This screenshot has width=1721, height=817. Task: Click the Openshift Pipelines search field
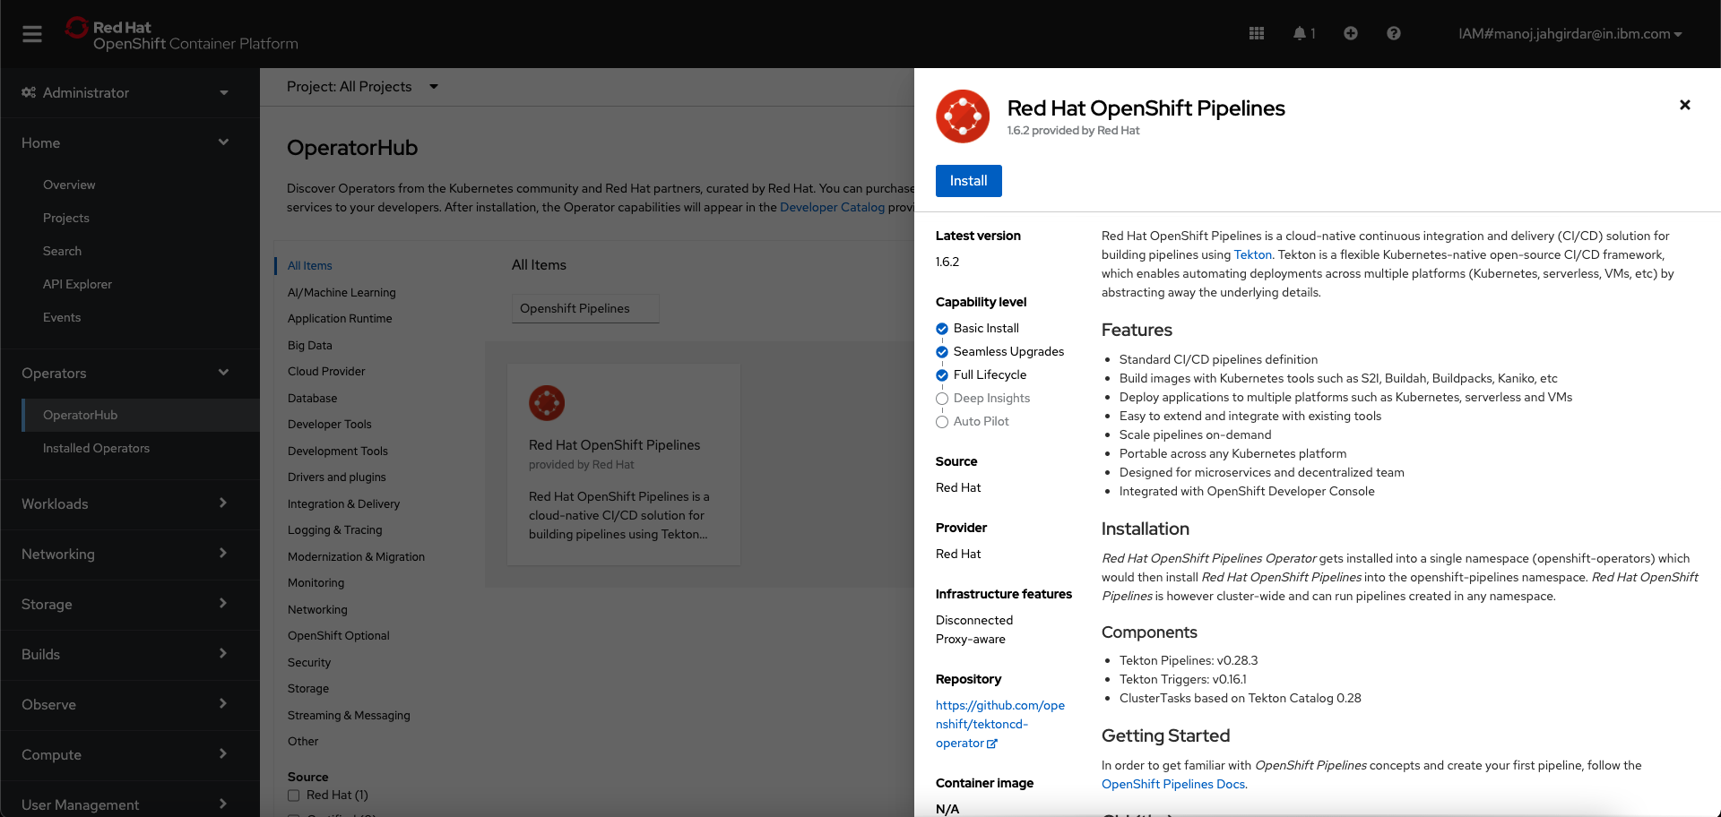(x=585, y=308)
